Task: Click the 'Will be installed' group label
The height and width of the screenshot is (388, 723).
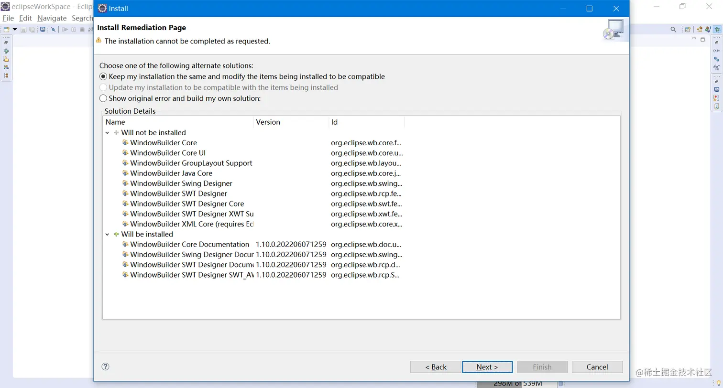Action: (147, 234)
